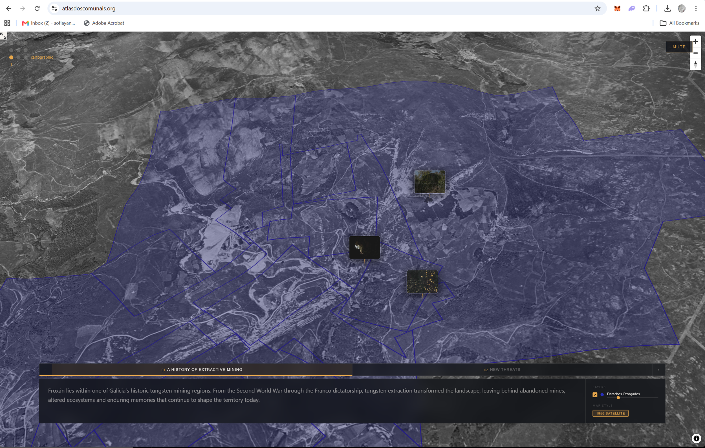Click the Froxán description paragraph
Image resolution: width=705 pixels, height=448 pixels.
(x=306, y=395)
